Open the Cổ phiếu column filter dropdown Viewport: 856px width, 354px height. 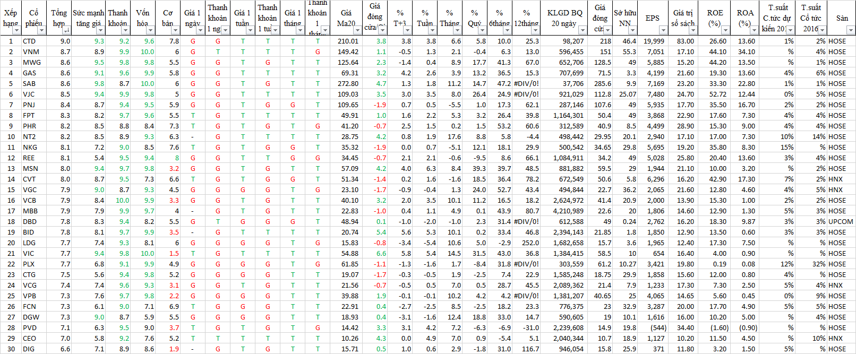point(42,30)
